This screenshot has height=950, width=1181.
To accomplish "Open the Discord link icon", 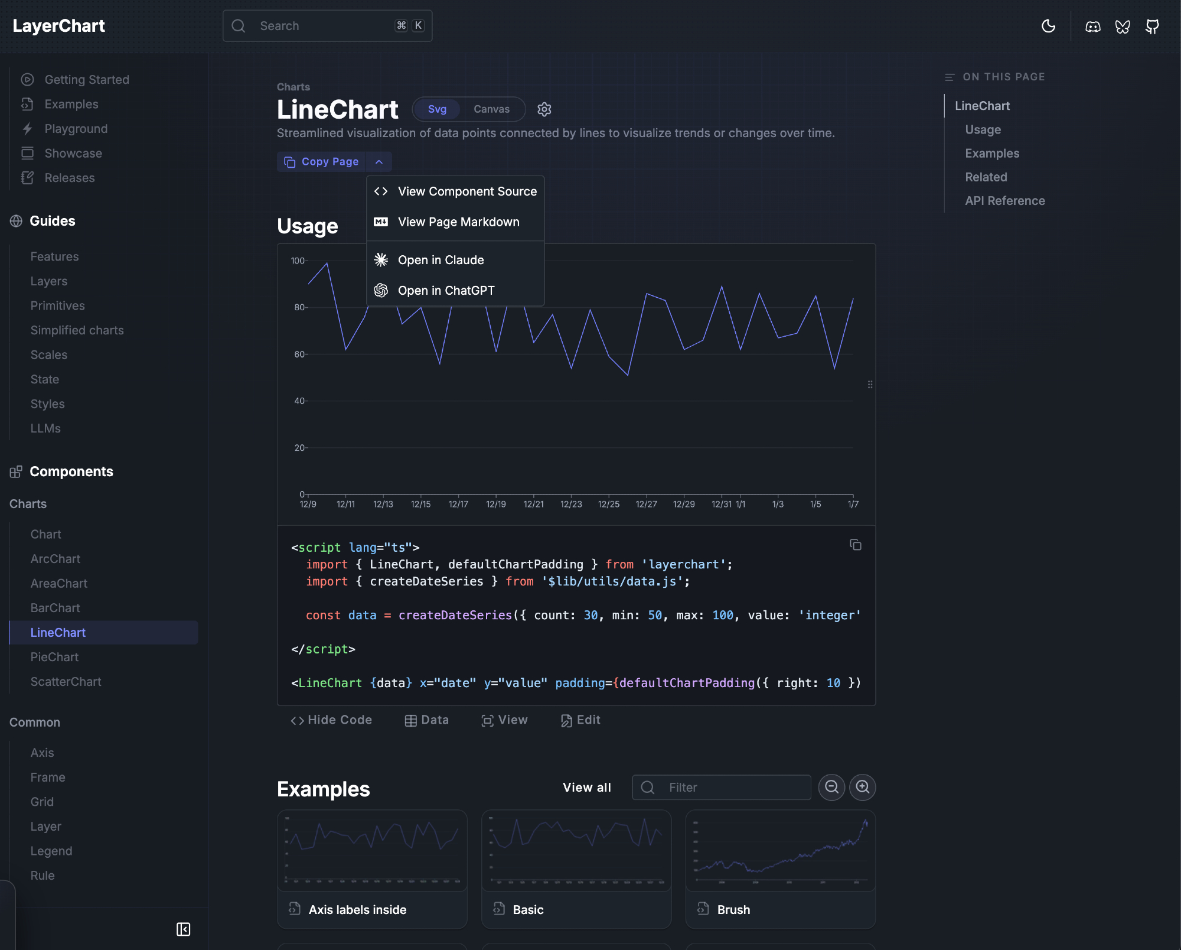I will [1092, 26].
